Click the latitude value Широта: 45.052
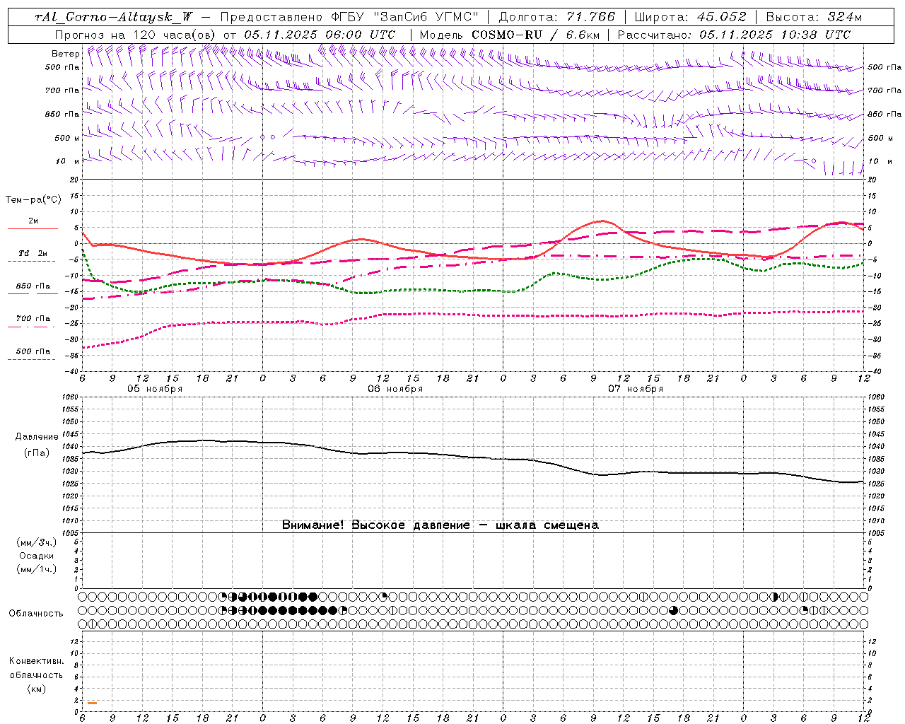The image size is (905, 724). (x=690, y=18)
